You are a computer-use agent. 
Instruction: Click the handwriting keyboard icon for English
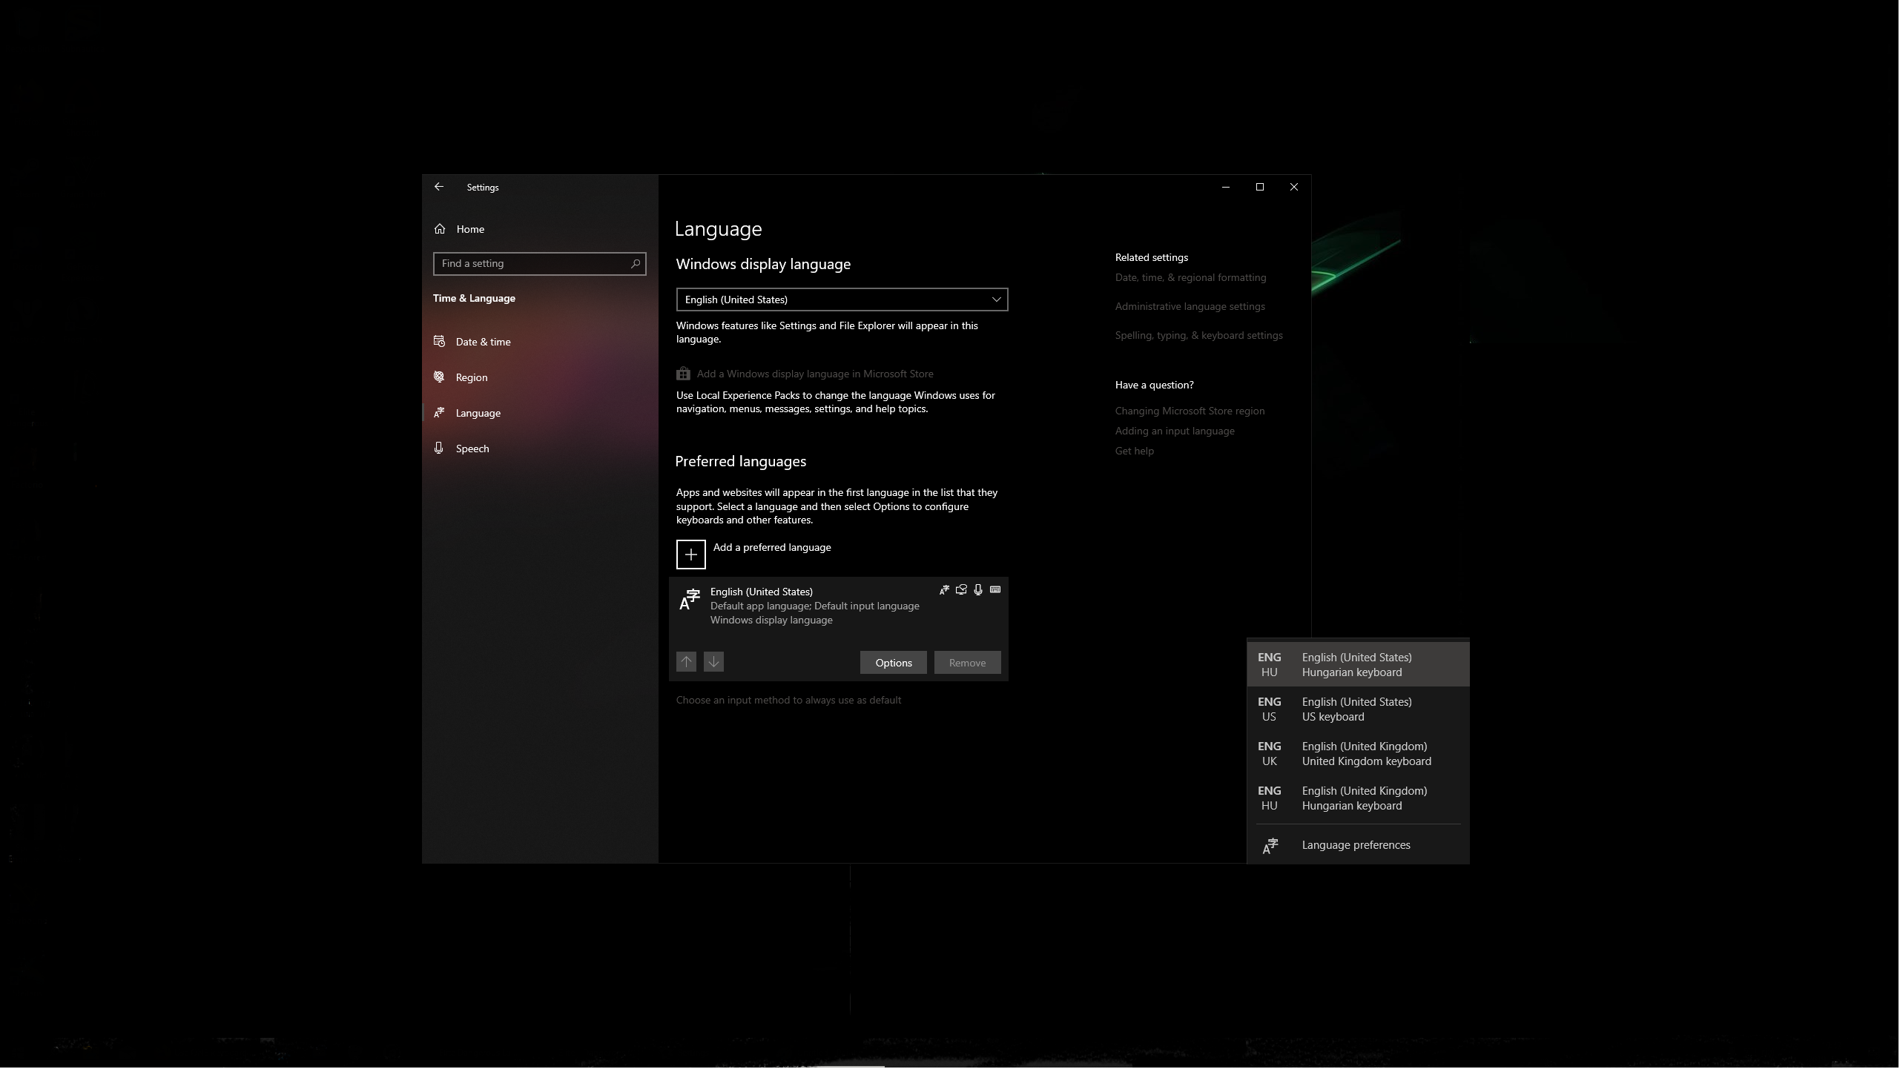click(996, 590)
